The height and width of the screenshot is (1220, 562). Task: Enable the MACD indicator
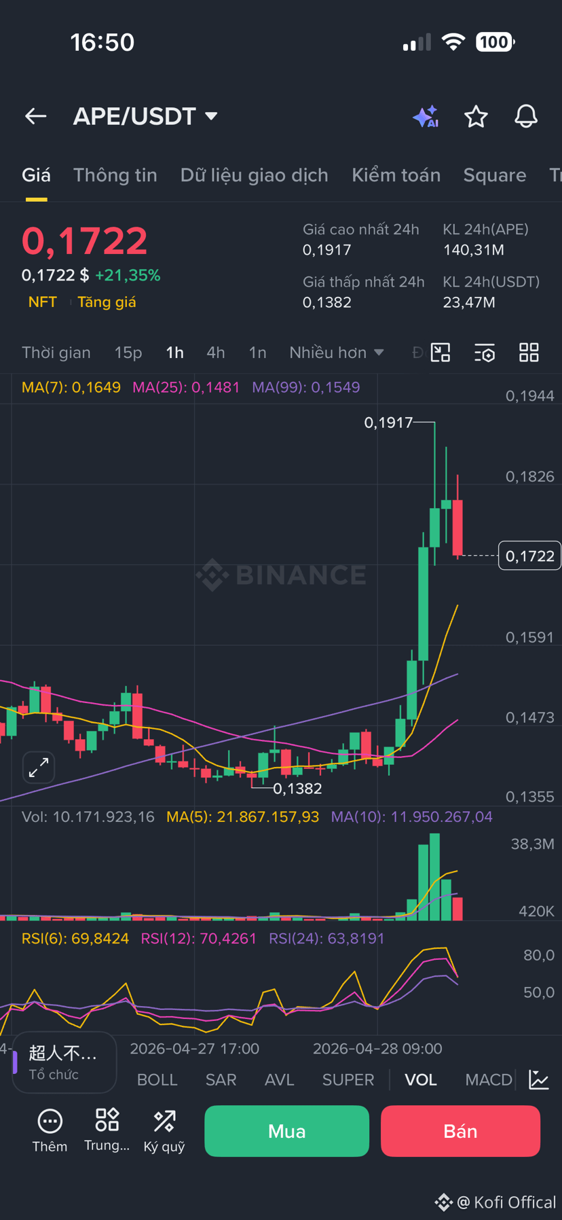pos(489,1079)
